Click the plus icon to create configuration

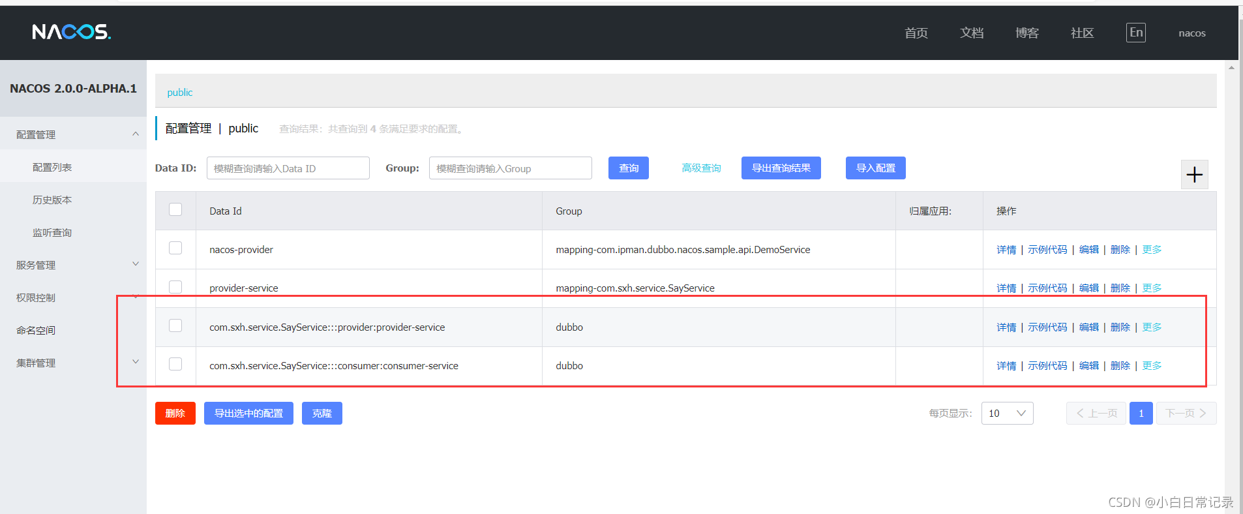(x=1194, y=175)
